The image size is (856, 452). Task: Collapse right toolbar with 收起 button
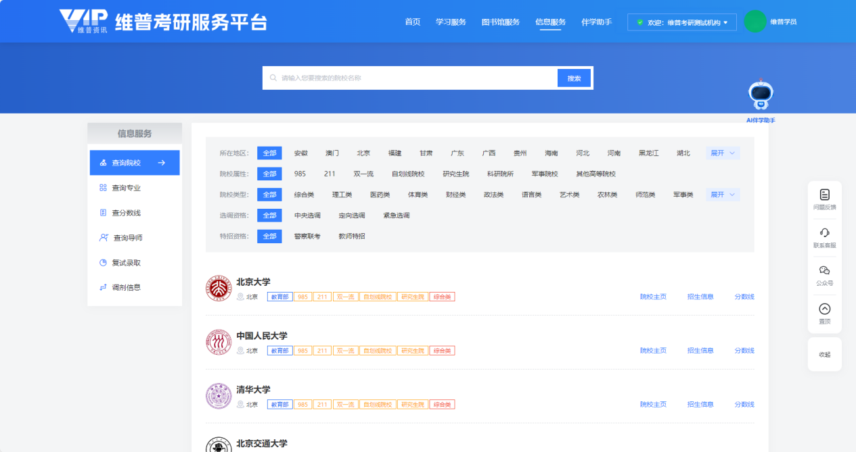coord(824,355)
